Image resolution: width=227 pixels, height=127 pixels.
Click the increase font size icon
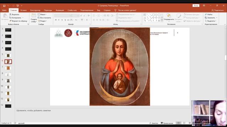coord(81,16)
